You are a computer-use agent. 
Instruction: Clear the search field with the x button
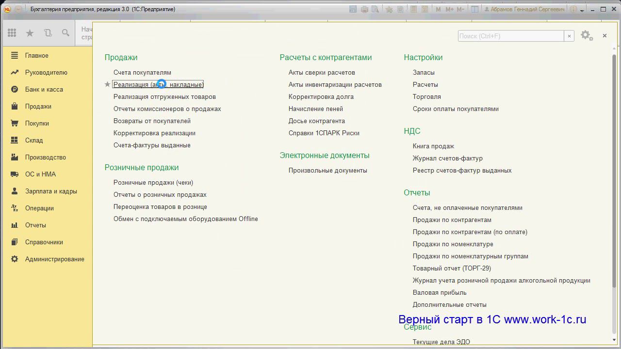(569, 36)
